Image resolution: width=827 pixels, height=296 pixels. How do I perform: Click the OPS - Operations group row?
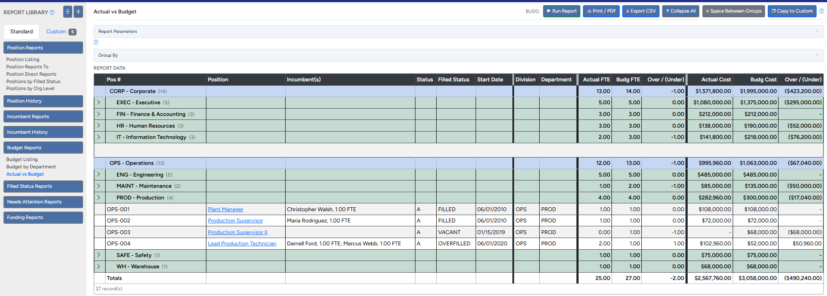458,163
